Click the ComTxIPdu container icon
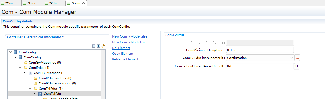This screenshot has height=99, width=325. 40,94
